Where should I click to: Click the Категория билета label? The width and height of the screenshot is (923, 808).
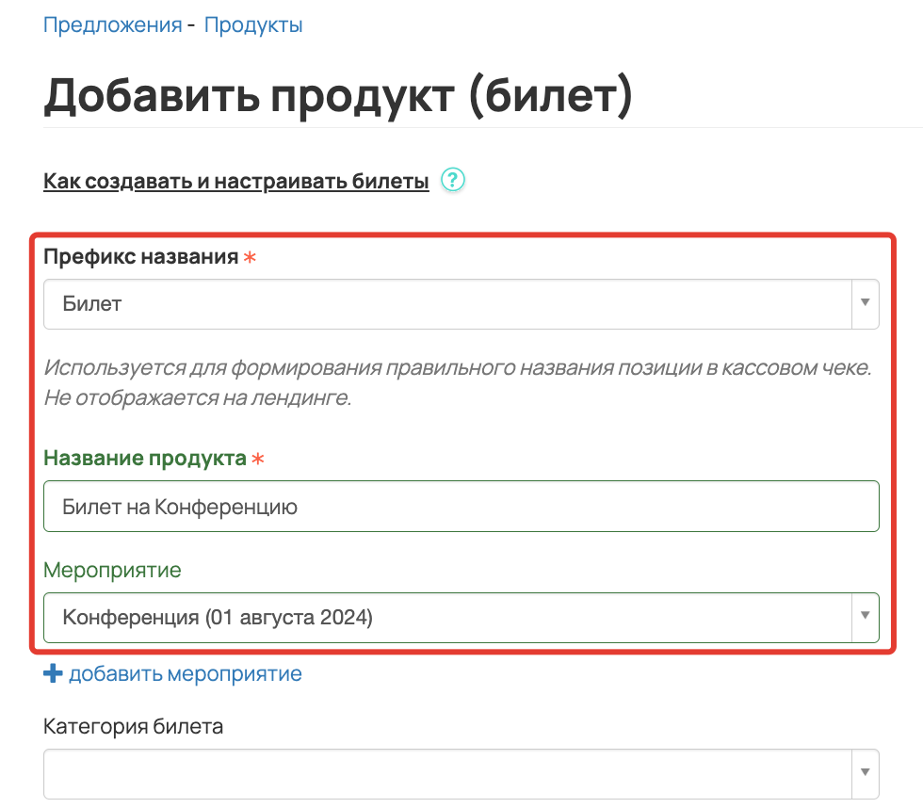133,727
